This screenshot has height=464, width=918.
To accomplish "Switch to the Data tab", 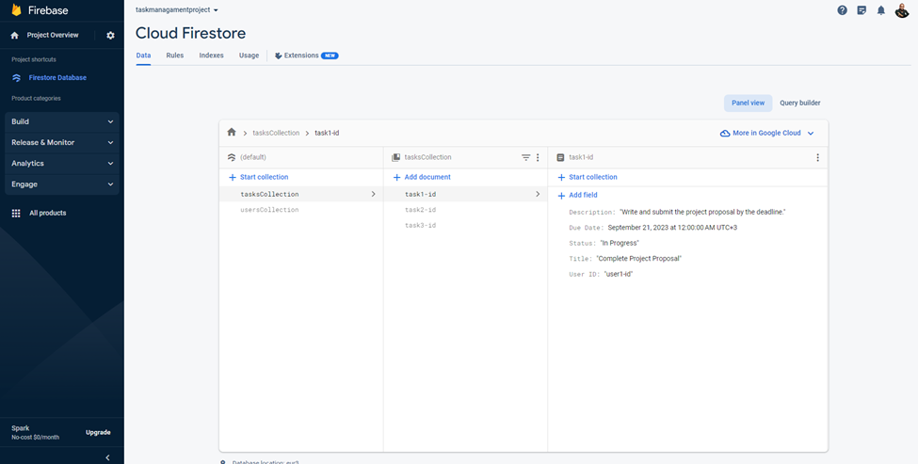I will 143,56.
